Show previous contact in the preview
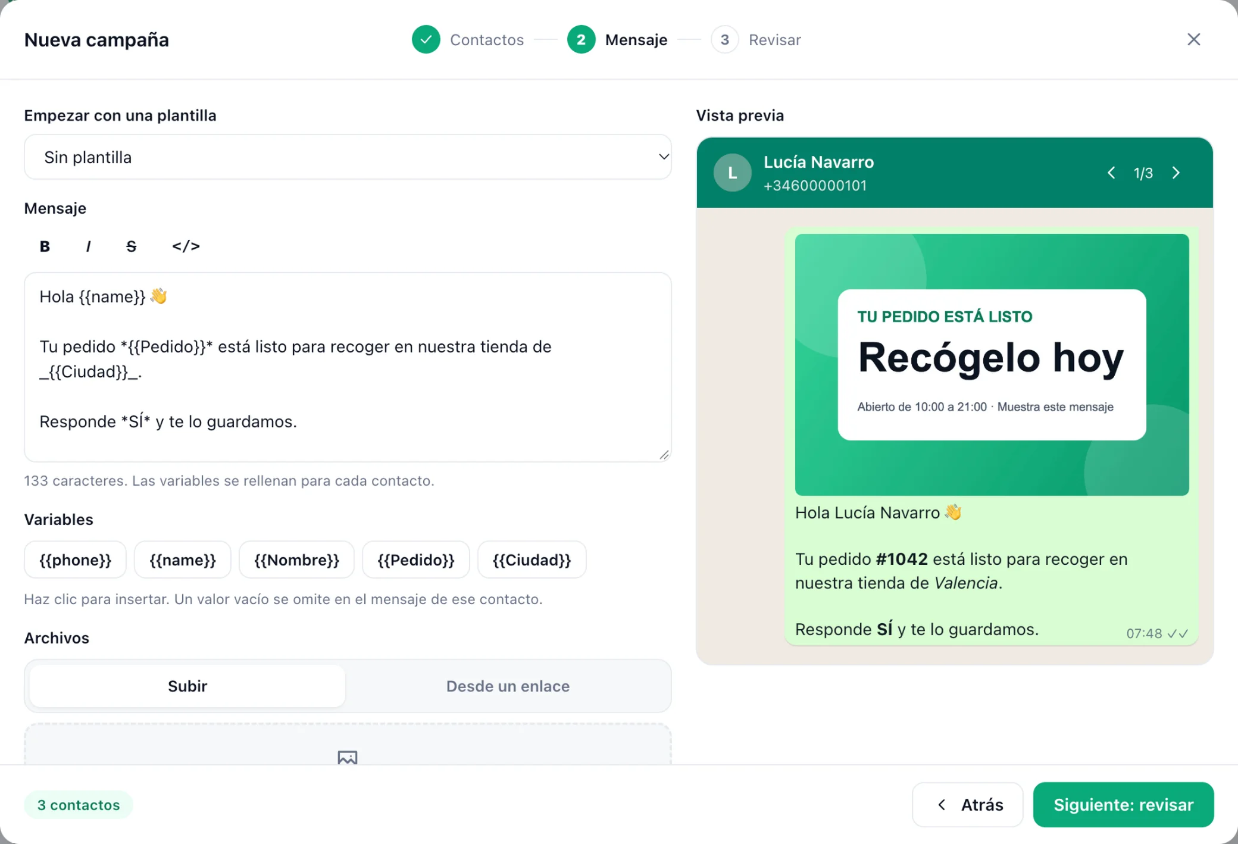The height and width of the screenshot is (844, 1238). [1111, 173]
